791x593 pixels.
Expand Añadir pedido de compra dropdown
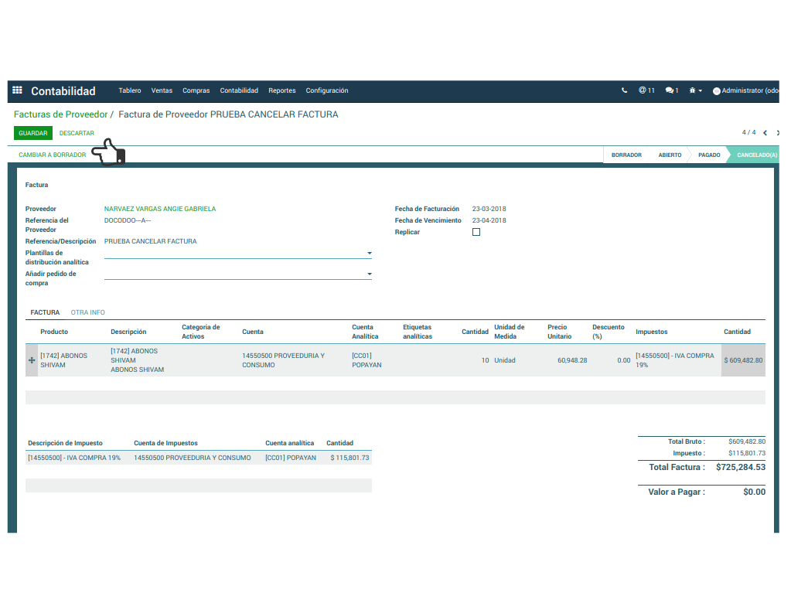[x=369, y=274]
